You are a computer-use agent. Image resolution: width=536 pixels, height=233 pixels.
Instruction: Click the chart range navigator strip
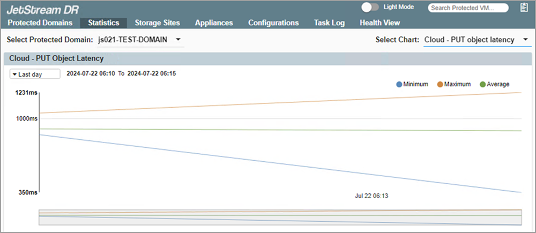point(280,217)
